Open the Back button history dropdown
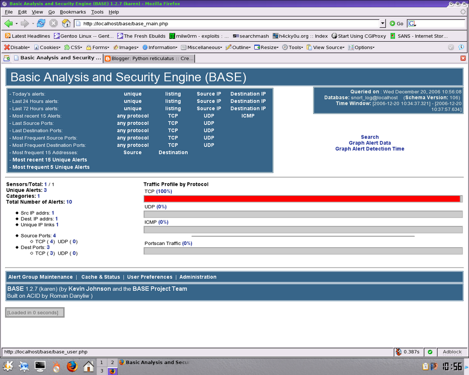This screenshot has height=375, width=469. pyautogui.click(x=16, y=24)
